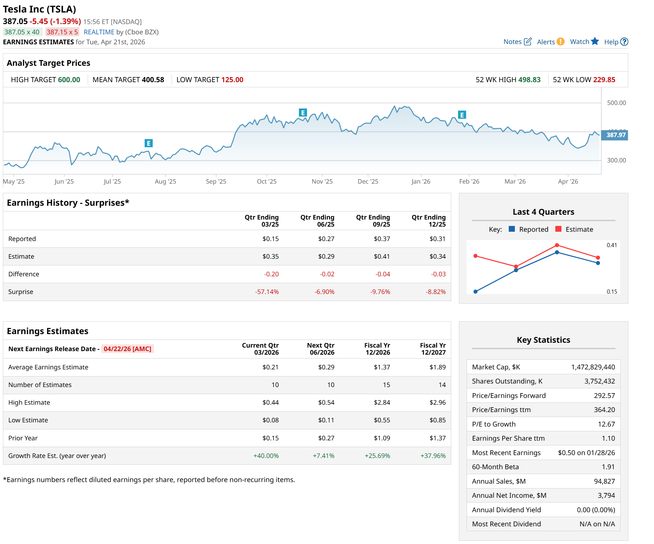
Task: Click the last blue Reported chart point
Action: pyautogui.click(x=598, y=263)
